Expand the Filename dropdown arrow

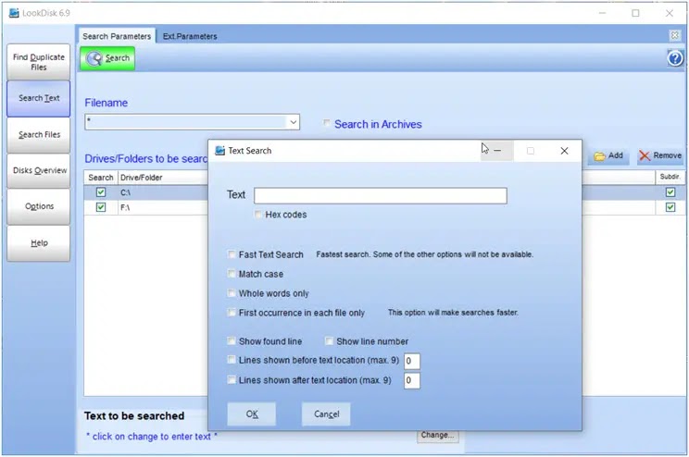293,122
